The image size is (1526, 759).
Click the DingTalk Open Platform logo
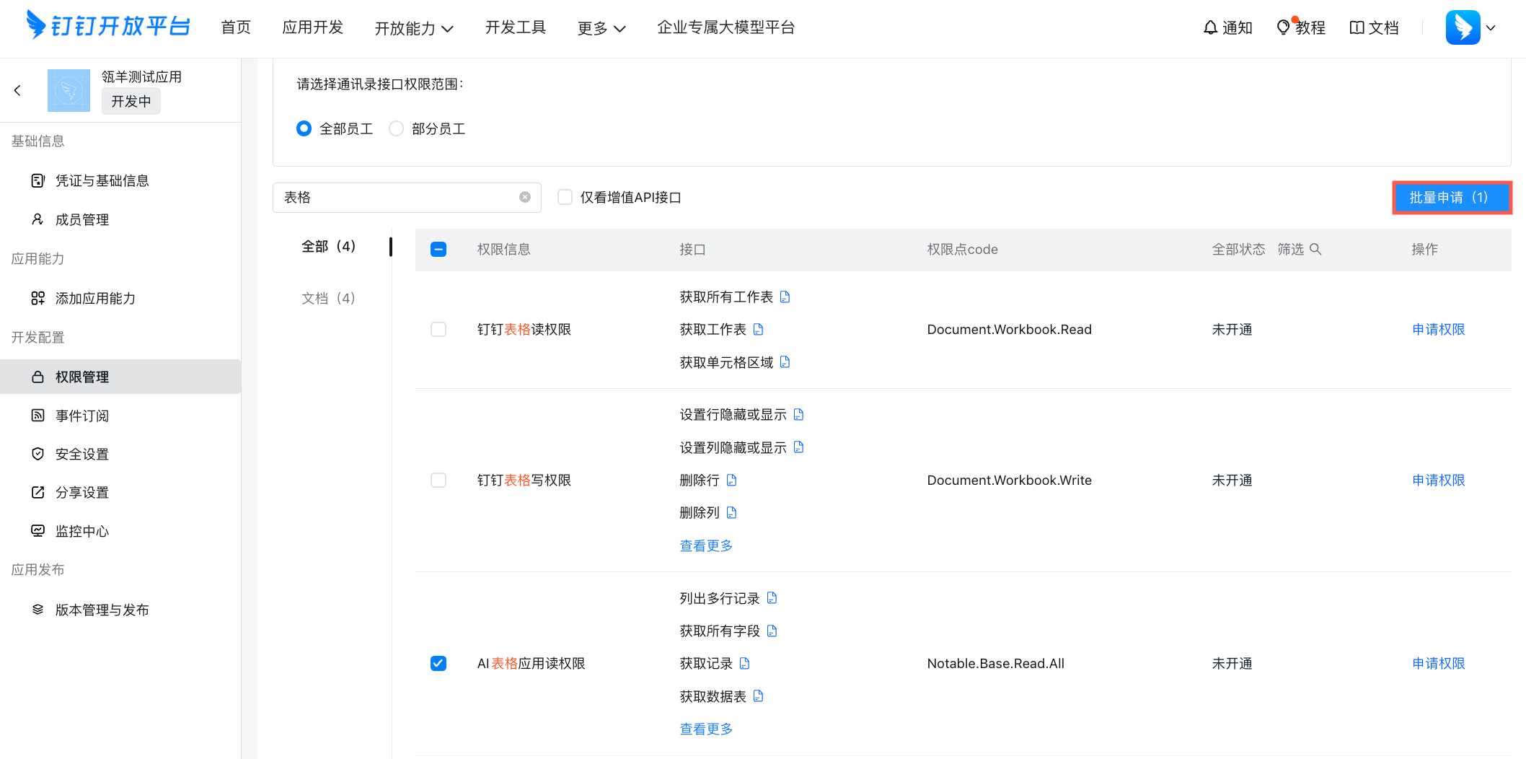click(108, 26)
